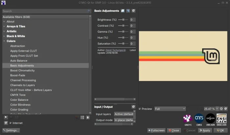The image size is (230, 135).
Task: Click the Saturation value box
Action: point(133,43)
